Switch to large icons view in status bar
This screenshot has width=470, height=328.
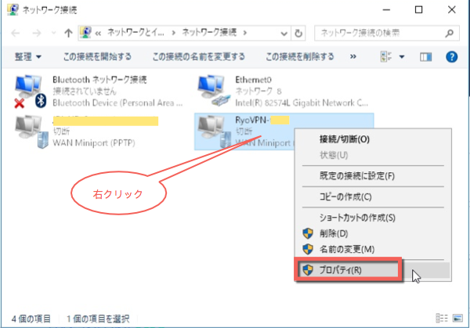(458, 319)
